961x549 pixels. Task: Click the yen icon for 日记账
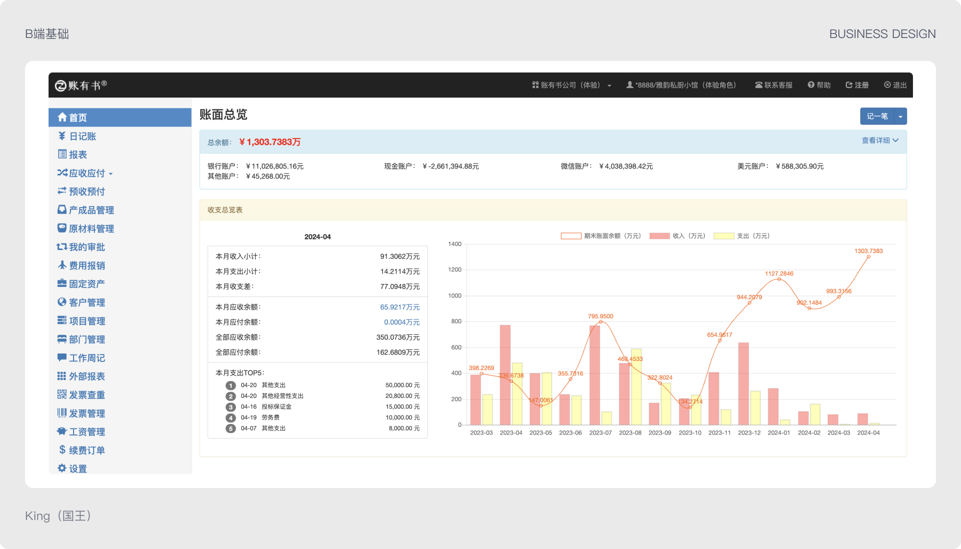62,136
